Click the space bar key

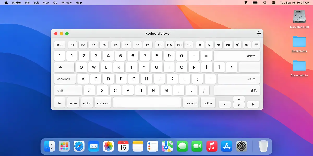click(x=147, y=102)
